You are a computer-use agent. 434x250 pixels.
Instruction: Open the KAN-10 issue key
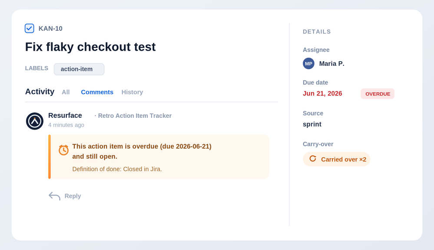[x=50, y=29]
